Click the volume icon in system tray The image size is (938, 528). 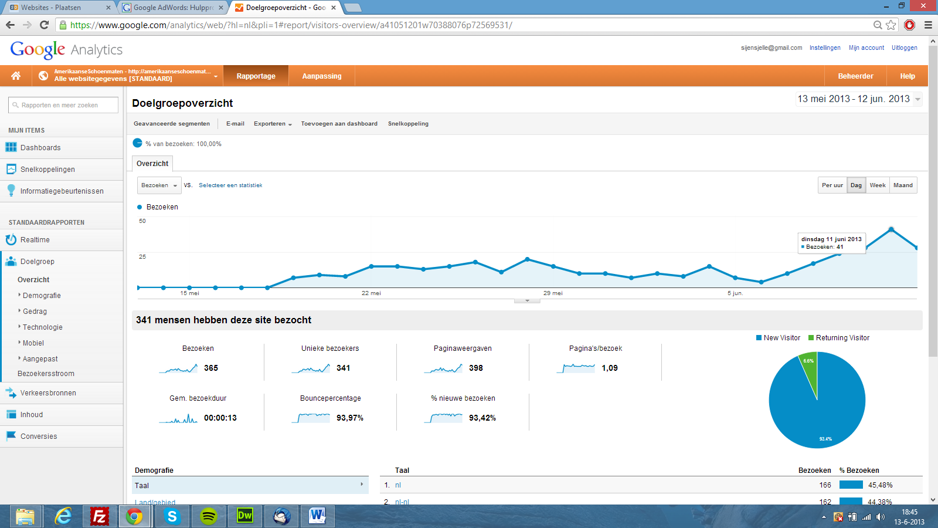point(881,517)
